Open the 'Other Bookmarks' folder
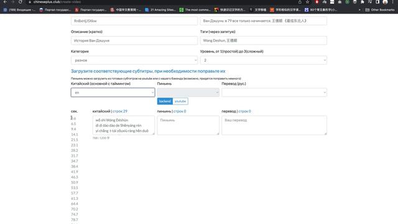The width and height of the screenshot is (398, 224). tap(380, 10)
